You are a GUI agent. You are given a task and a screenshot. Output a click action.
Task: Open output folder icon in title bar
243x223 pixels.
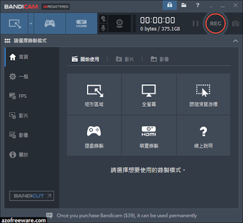183,5
